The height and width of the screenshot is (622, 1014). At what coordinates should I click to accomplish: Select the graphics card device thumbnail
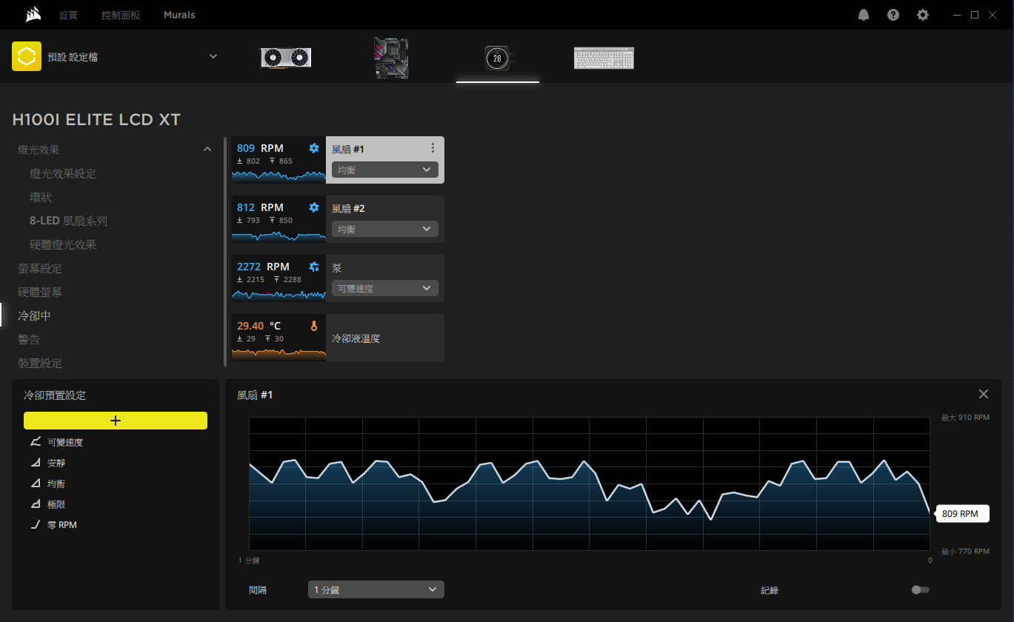click(284, 58)
